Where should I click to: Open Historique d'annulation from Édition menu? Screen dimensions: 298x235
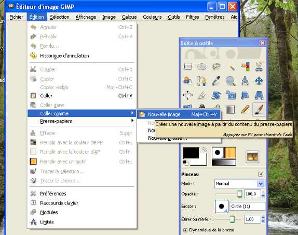tap(82, 56)
